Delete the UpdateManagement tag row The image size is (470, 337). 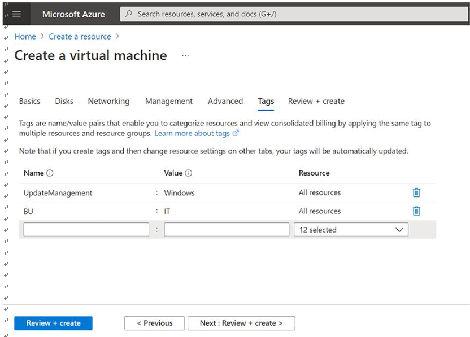tap(416, 192)
